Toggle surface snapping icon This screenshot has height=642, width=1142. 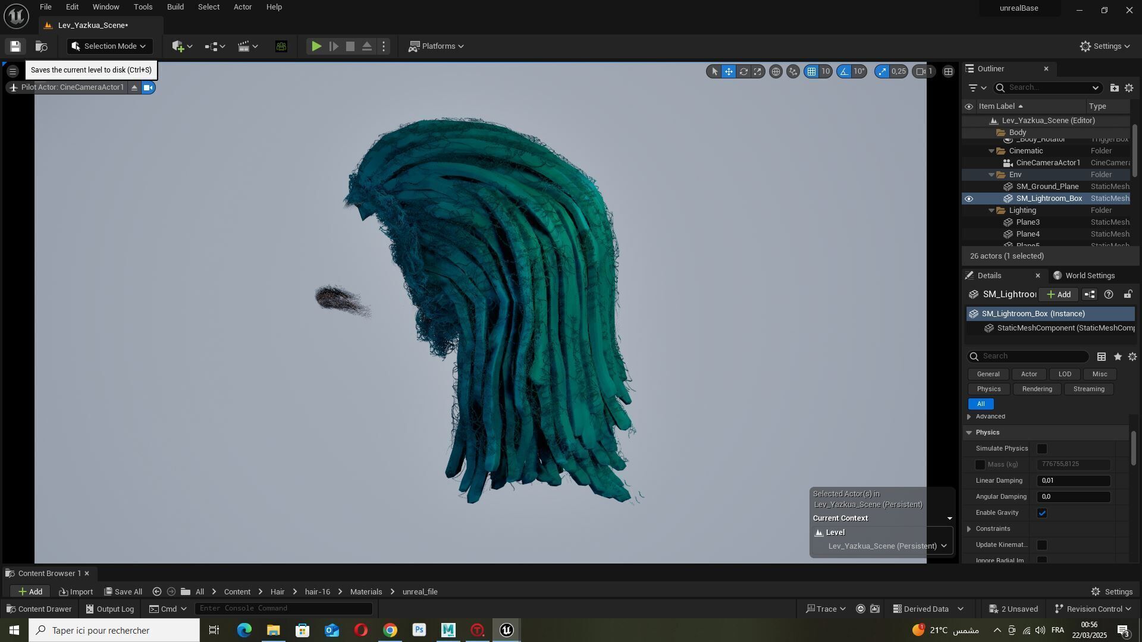pyautogui.click(x=793, y=71)
